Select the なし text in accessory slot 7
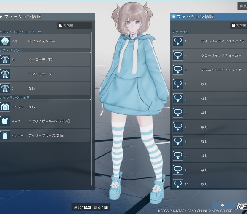The height and width of the screenshot is (214, 247). pos(204,127)
